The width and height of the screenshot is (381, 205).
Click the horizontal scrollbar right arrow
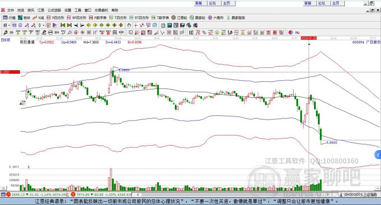327,195
